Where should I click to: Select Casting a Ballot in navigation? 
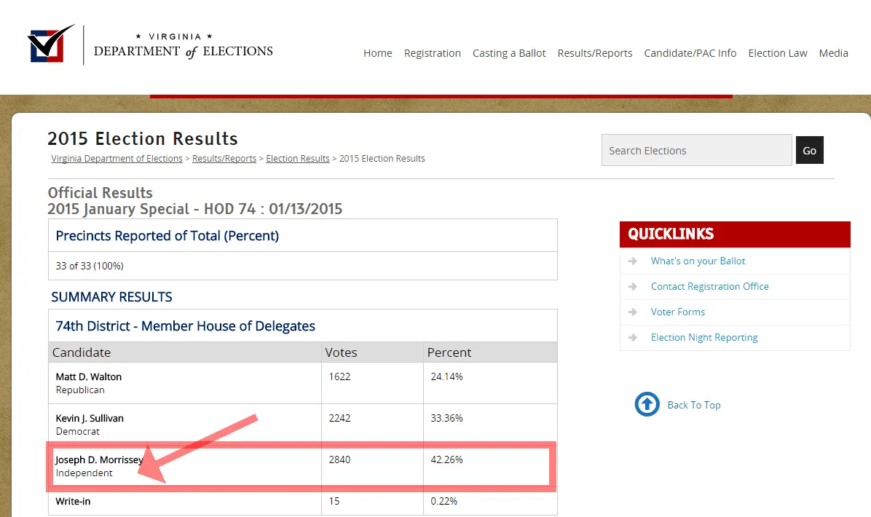click(x=509, y=53)
